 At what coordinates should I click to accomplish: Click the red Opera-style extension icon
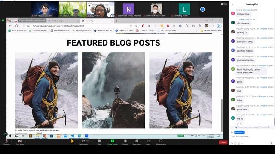143,26
